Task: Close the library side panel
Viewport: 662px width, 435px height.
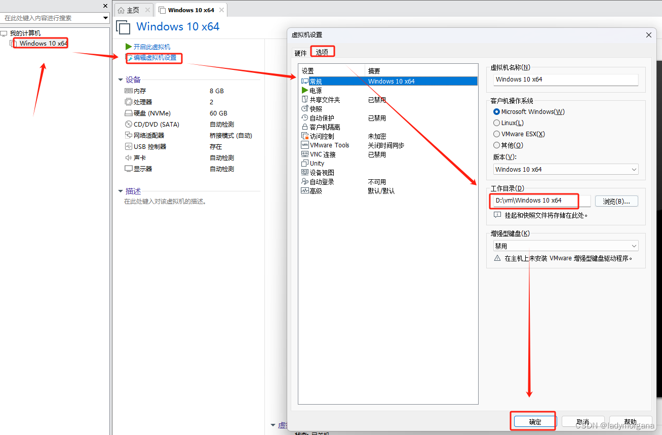Action: tap(105, 6)
